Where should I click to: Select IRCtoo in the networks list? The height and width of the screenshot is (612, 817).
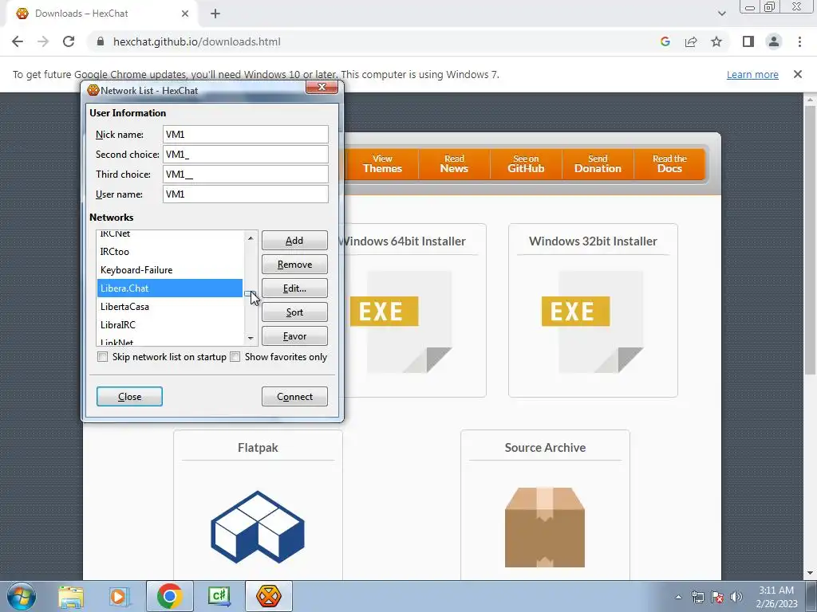click(170, 251)
